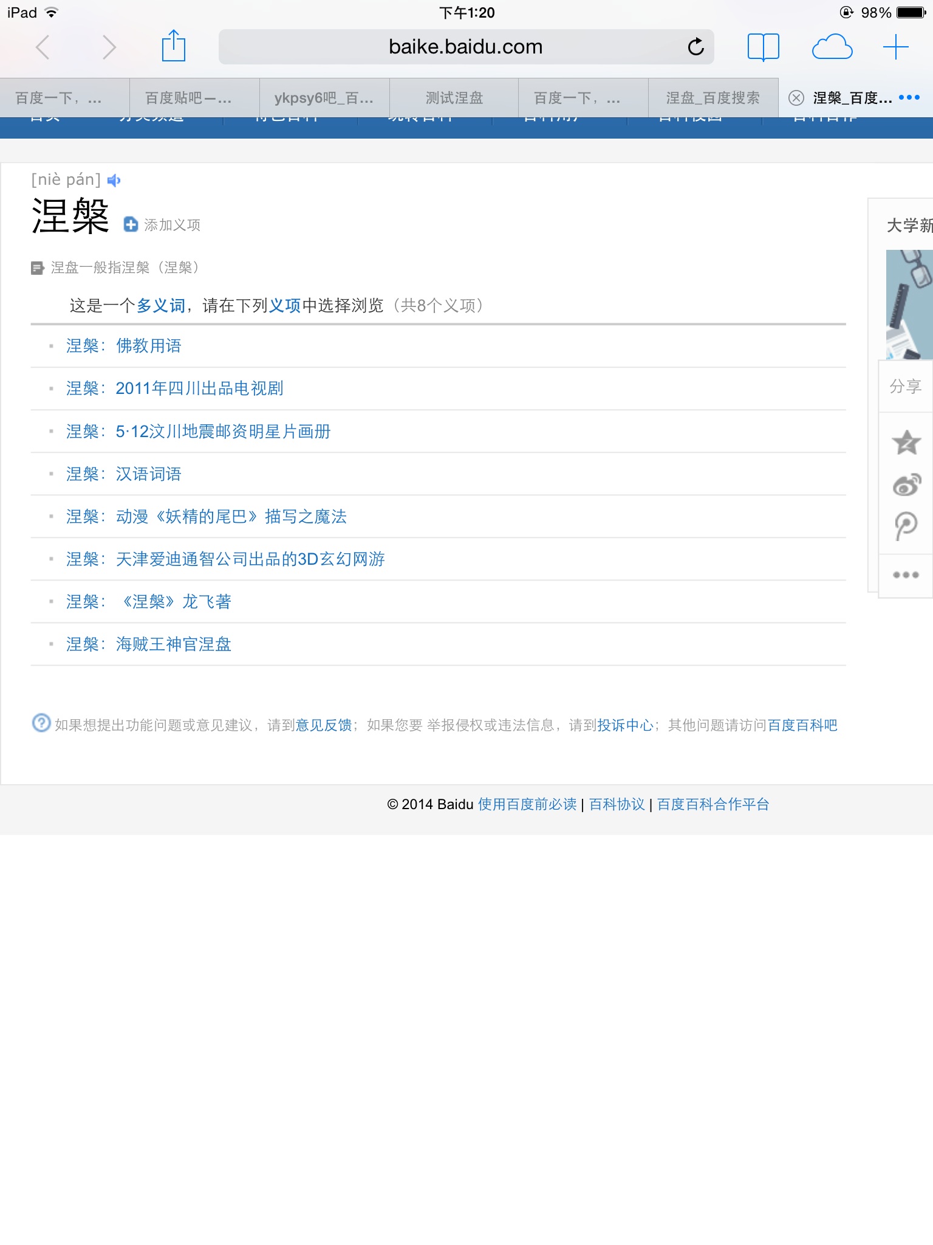This screenshot has height=1245, width=933.
Task: Go back with the left arrow
Action: coord(43,47)
